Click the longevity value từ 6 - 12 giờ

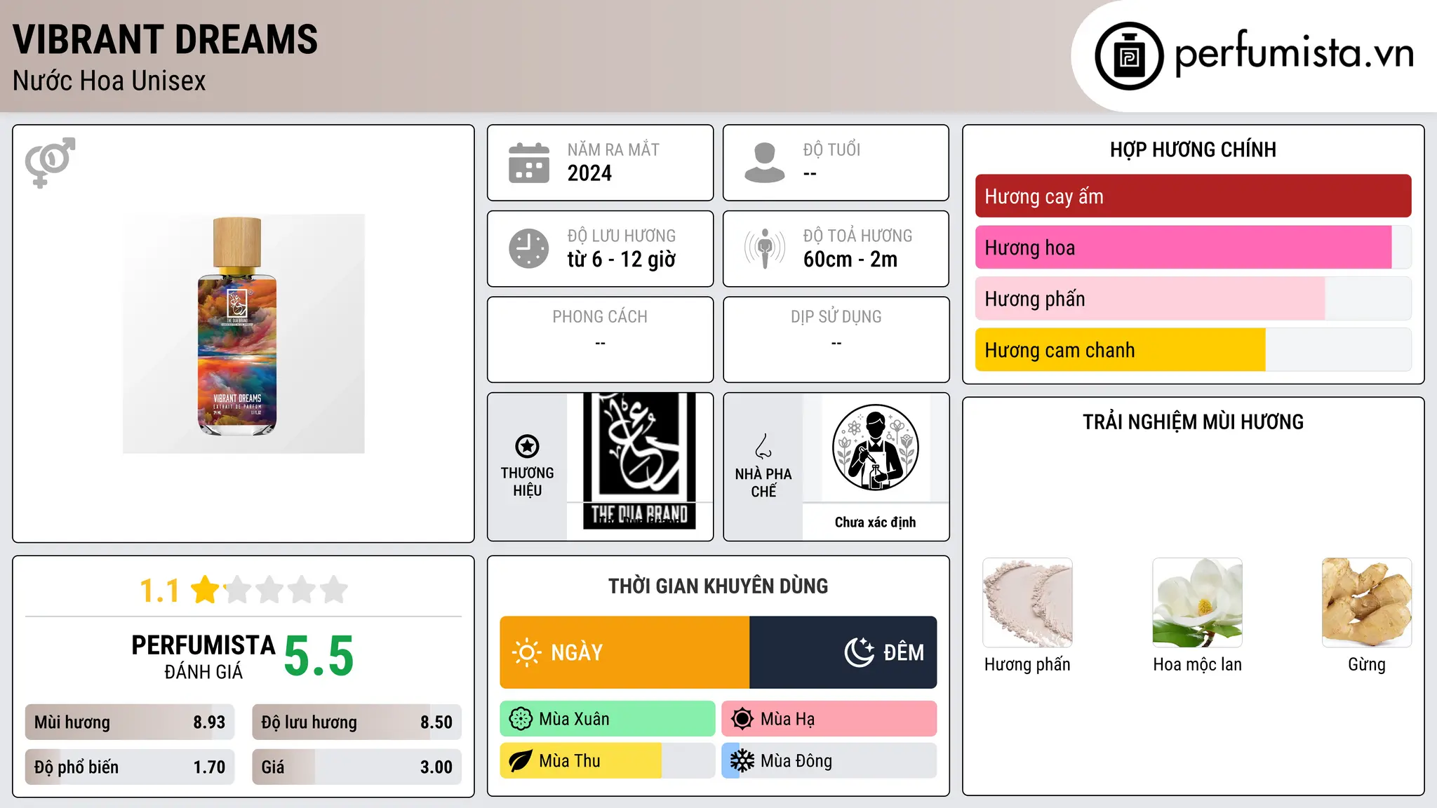coord(622,260)
